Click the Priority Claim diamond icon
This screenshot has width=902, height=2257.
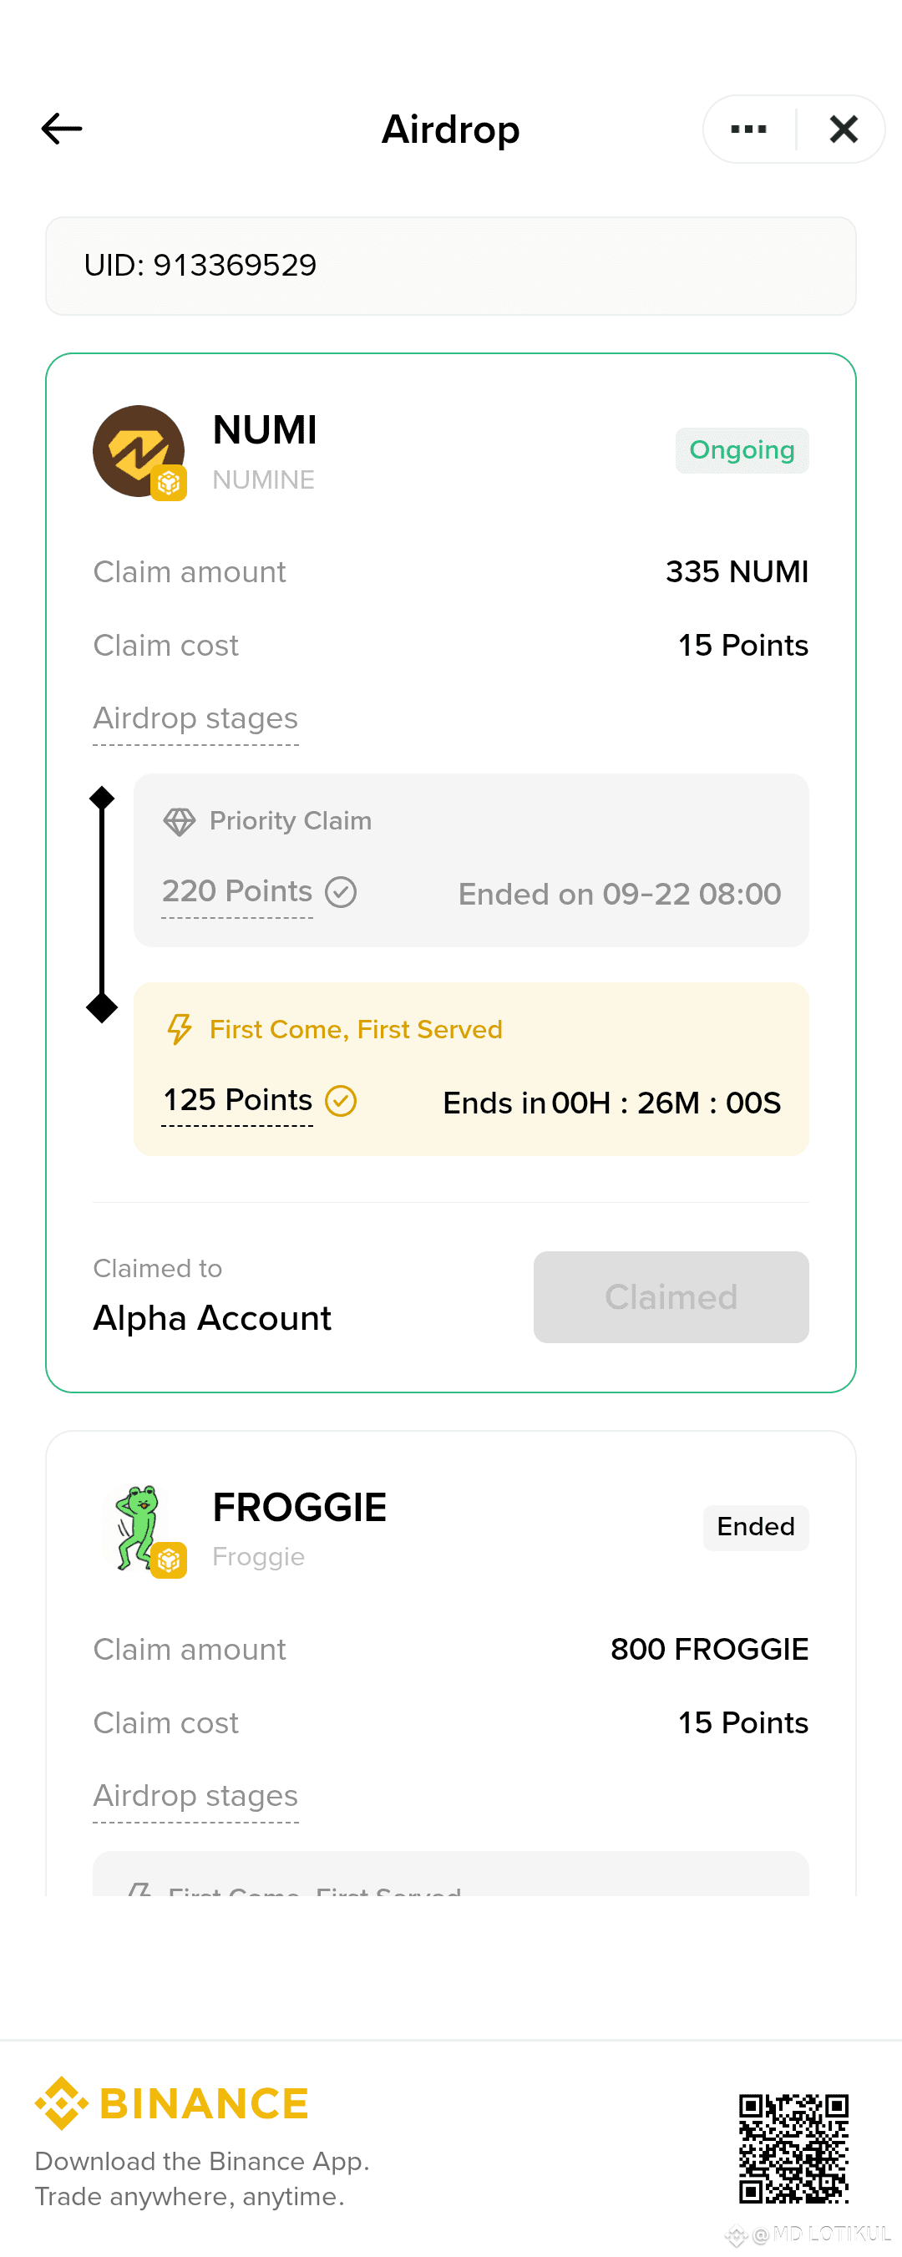click(180, 821)
